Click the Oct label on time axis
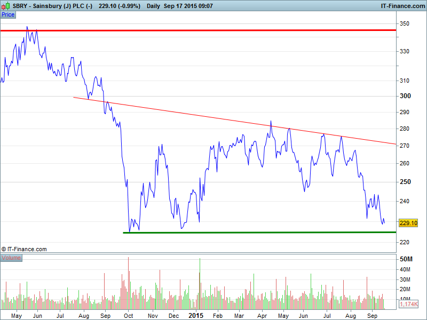Image resolution: width=427 pixels, height=320 pixels. (129, 315)
